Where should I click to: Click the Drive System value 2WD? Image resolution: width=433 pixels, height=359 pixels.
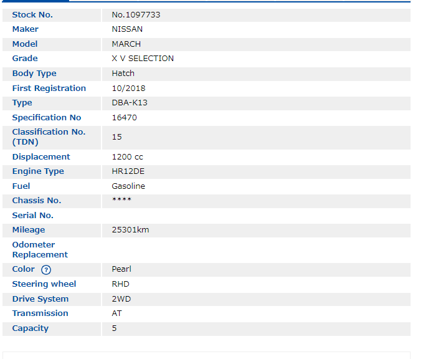pyautogui.click(x=121, y=299)
